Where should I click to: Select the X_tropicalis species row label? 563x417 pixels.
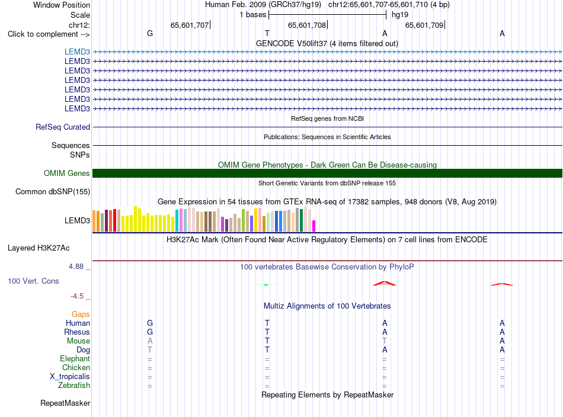coord(70,377)
